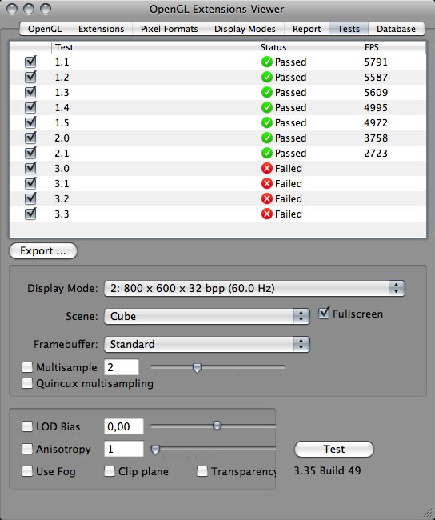Screen dimensions: 435x520
Task: Select the row labeled 1.4
Action: 217,107
